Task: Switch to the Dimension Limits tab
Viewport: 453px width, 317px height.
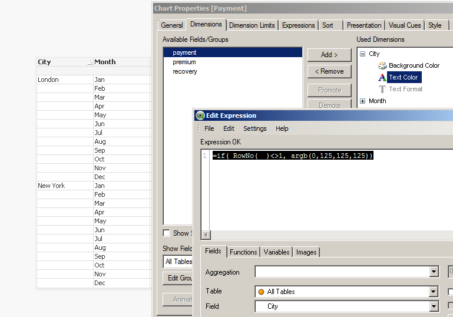Action: tap(252, 25)
